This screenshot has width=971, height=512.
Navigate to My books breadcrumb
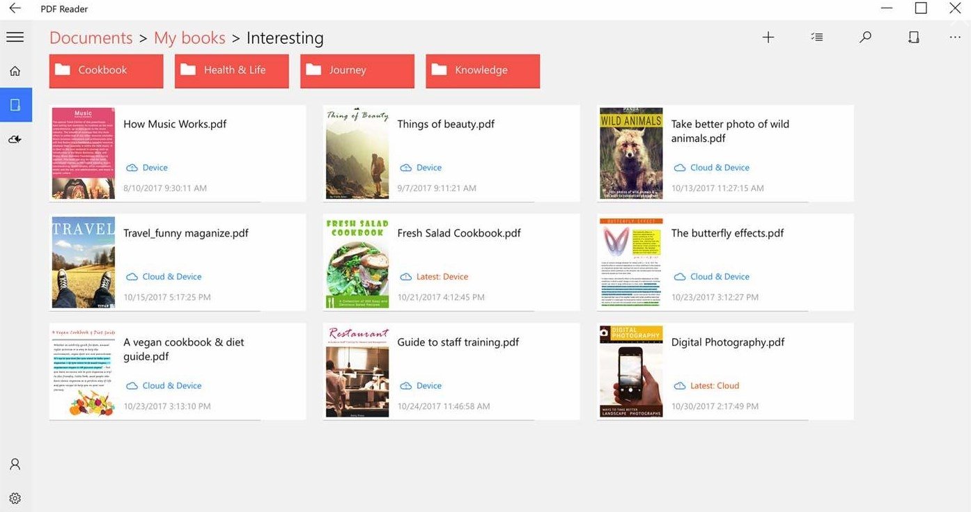click(x=189, y=38)
